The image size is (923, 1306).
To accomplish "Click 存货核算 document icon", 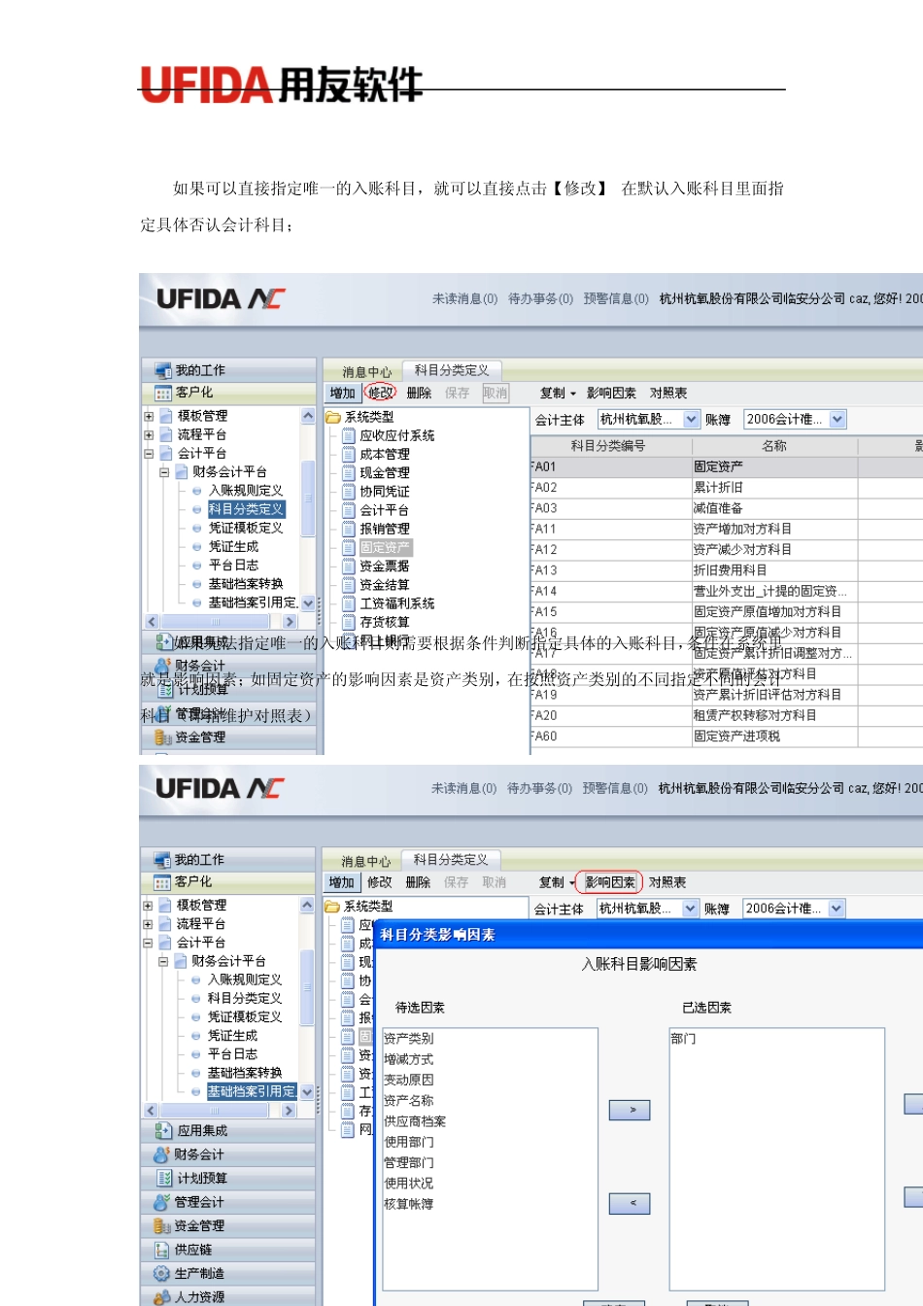I will [349, 622].
